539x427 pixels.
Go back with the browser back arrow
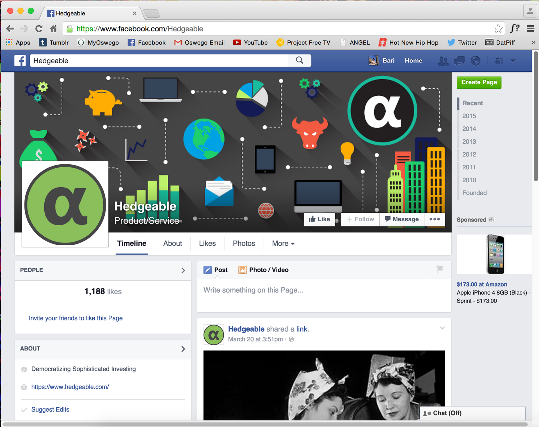[10, 29]
